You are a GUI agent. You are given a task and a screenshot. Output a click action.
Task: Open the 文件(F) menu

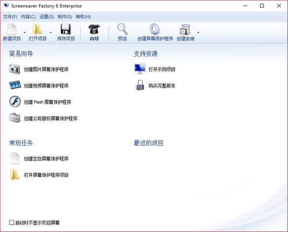tap(10, 17)
